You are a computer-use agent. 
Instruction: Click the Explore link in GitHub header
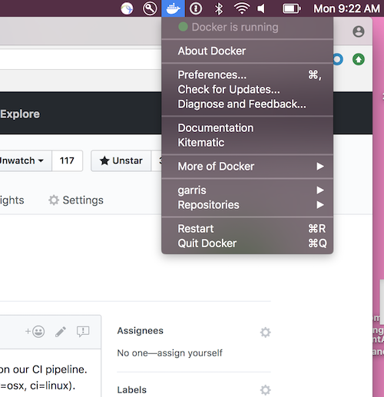[x=20, y=114]
